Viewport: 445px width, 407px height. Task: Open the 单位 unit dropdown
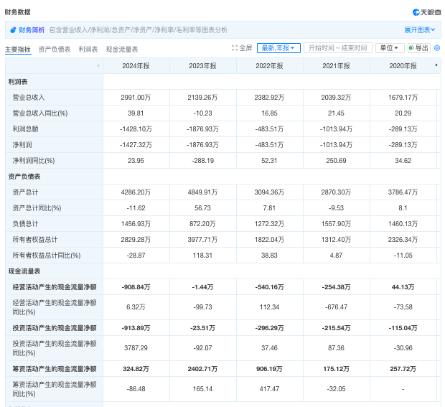(390, 48)
